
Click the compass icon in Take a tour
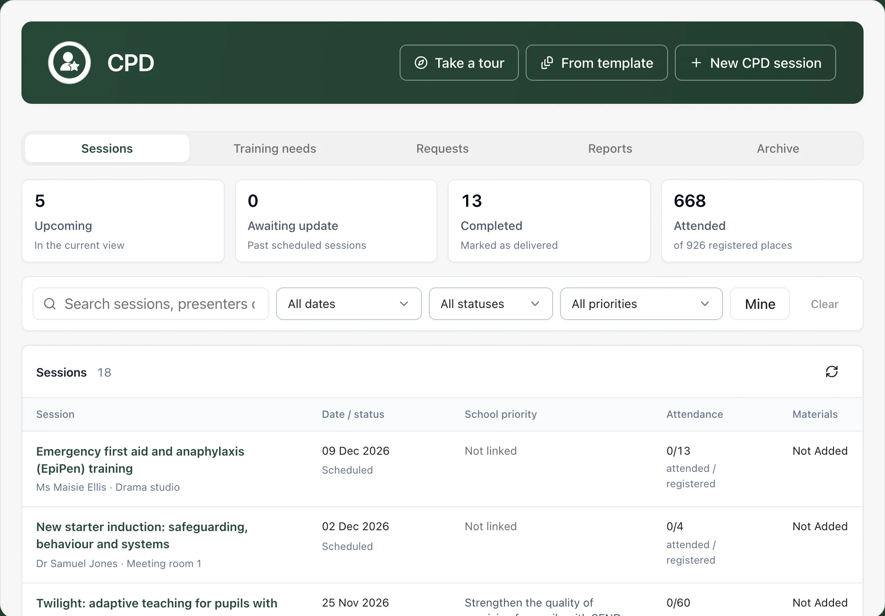click(x=421, y=63)
